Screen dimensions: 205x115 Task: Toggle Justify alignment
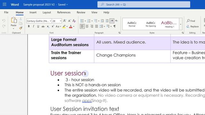(x=97, y=27)
